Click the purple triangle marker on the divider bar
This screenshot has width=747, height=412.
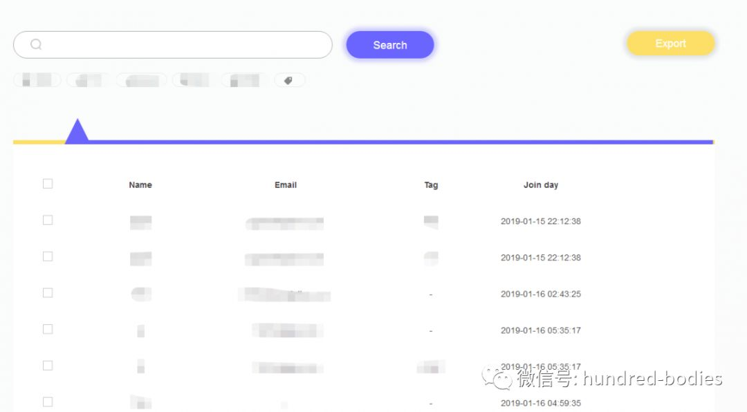point(77,131)
